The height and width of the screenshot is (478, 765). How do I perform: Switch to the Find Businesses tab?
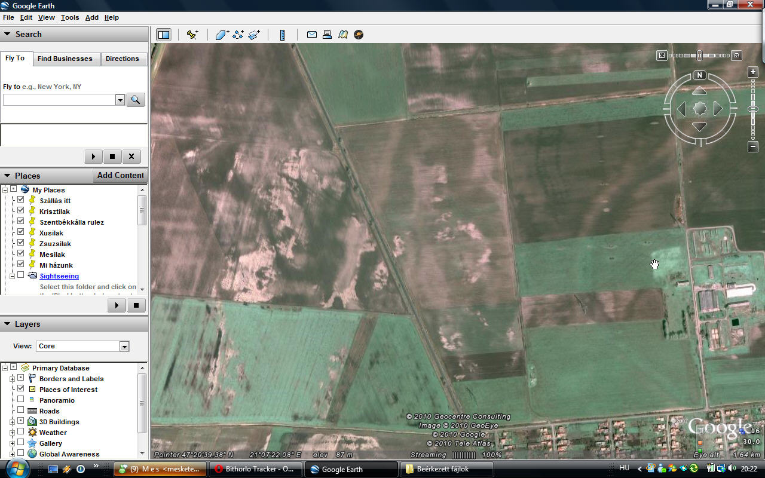coord(65,59)
